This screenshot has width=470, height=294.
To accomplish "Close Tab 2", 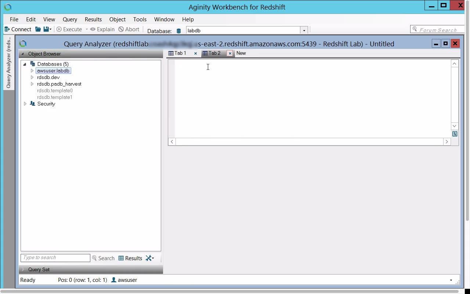I will point(230,53).
